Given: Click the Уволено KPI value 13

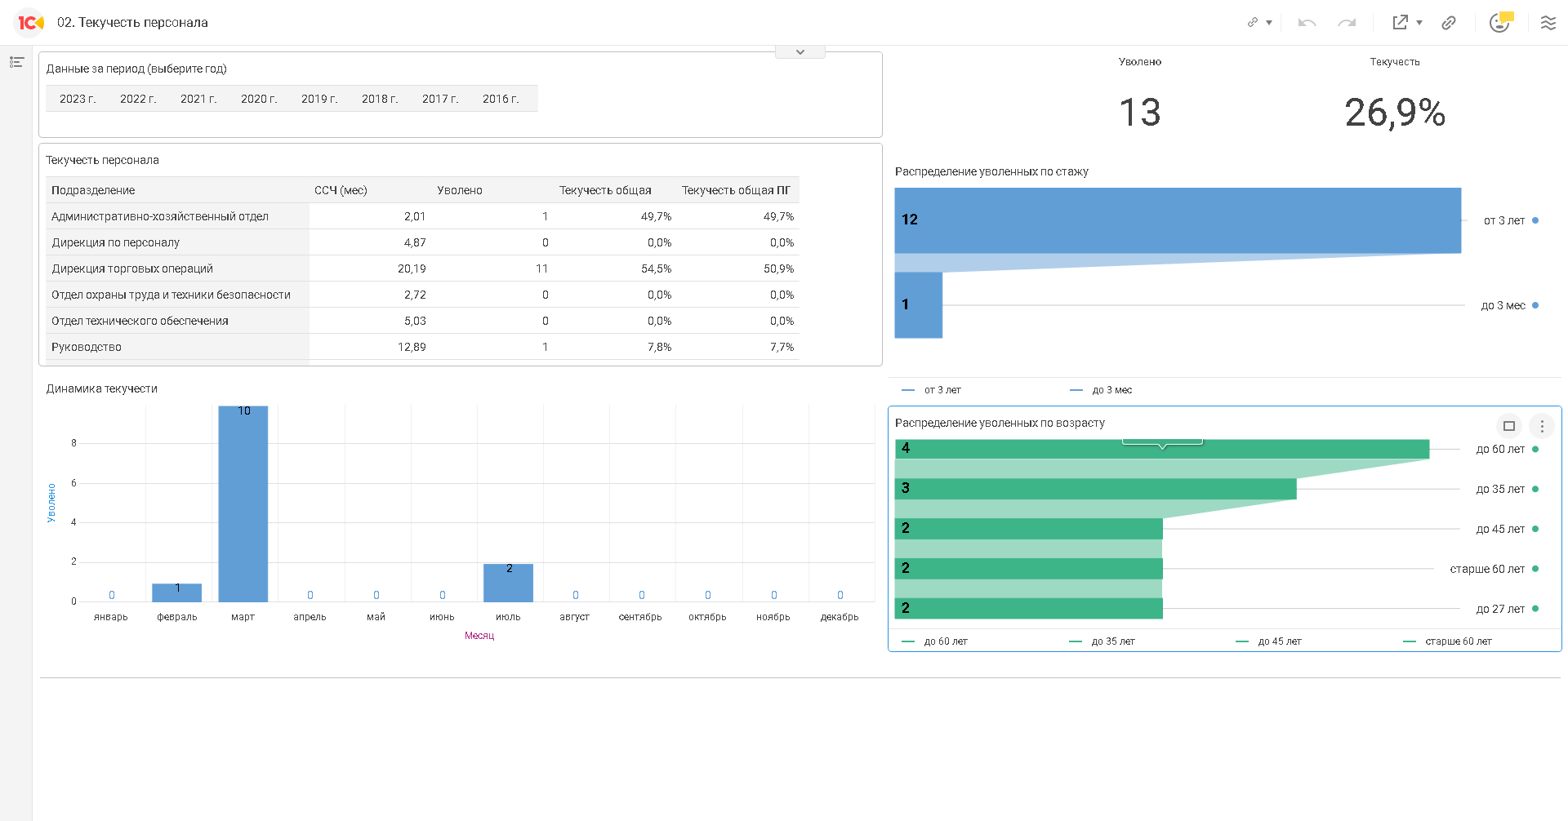Looking at the screenshot, I should (1140, 113).
